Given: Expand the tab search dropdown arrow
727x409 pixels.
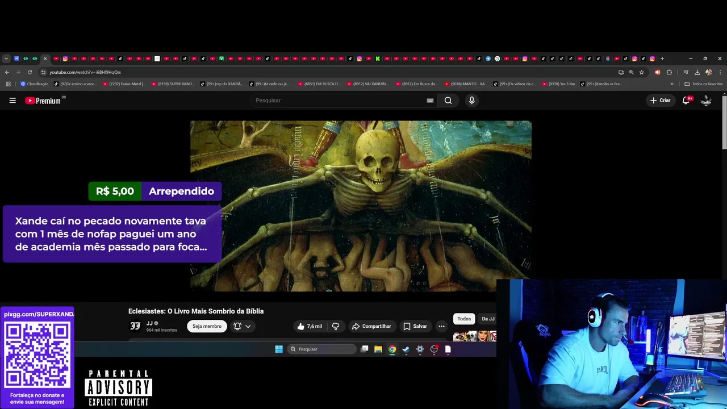Looking at the screenshot, I should [x=6, y=59].
